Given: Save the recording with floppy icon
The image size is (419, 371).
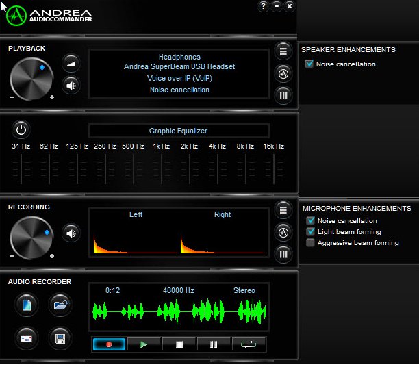Looking at the screenshot, I should click(60, 338).
